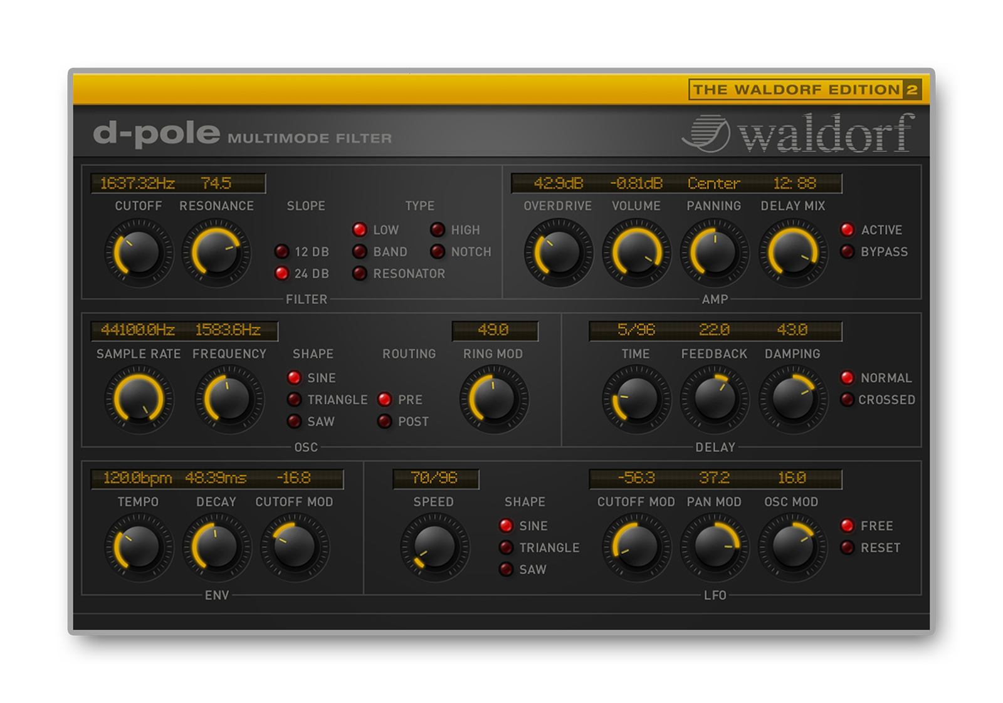The width and height of the screenshot is (1003, 703).
Task: Set OSC routing to Post
Action: 385,422
